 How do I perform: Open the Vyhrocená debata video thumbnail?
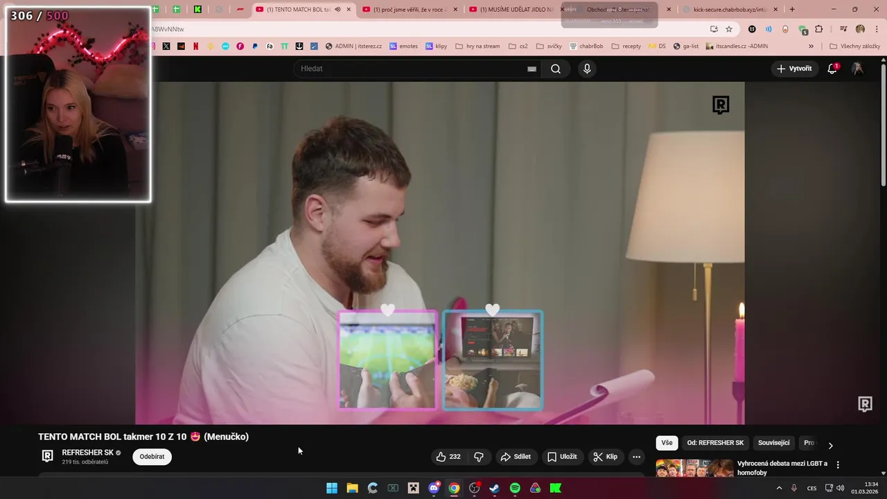tap(694, 468)
